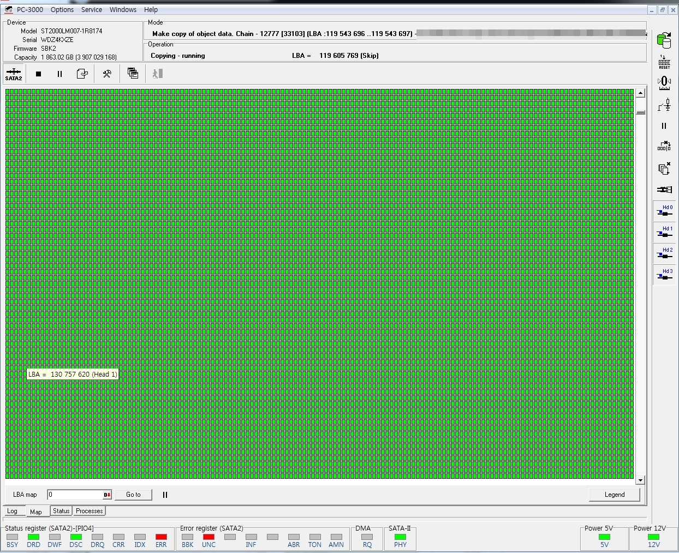This screenshot has height=553, width=679.
Task: Open the Help menu
Action: [x=151, y=9]
